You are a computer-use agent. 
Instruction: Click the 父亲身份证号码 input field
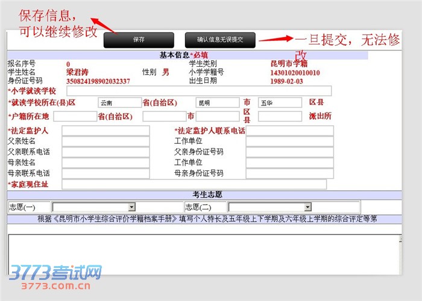click(x=289, y=152)
